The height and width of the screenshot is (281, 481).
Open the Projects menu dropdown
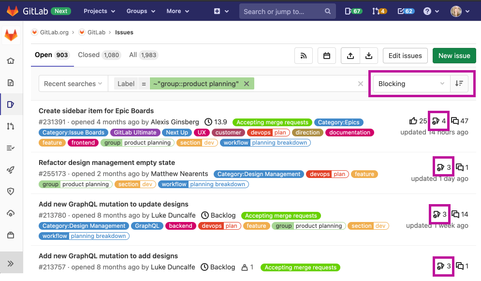point(99,11)
